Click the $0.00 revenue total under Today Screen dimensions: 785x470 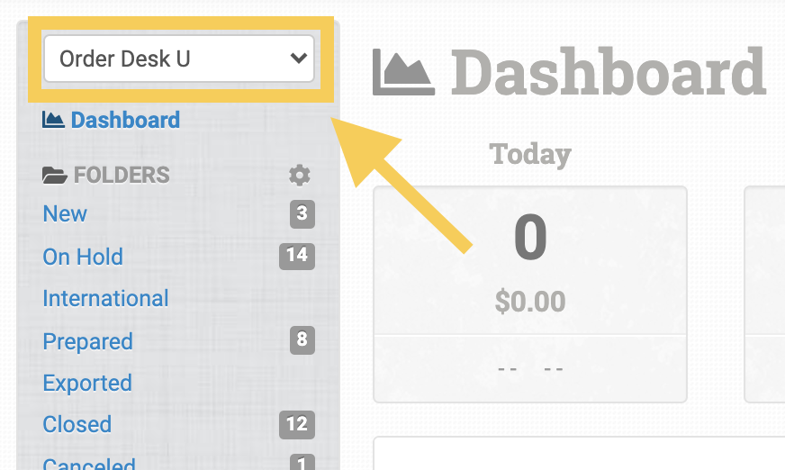pos(530,301)
